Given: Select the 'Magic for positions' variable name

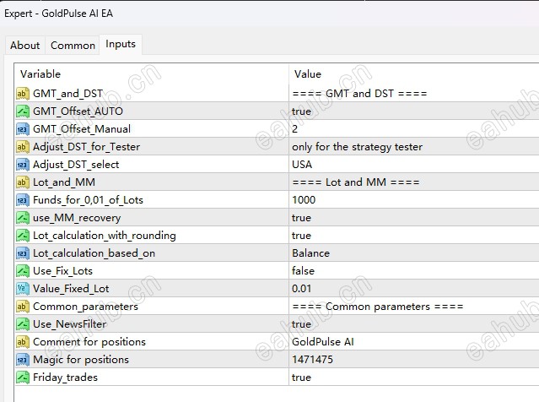Looking at the screenshot, I should [x=81, y=360].
